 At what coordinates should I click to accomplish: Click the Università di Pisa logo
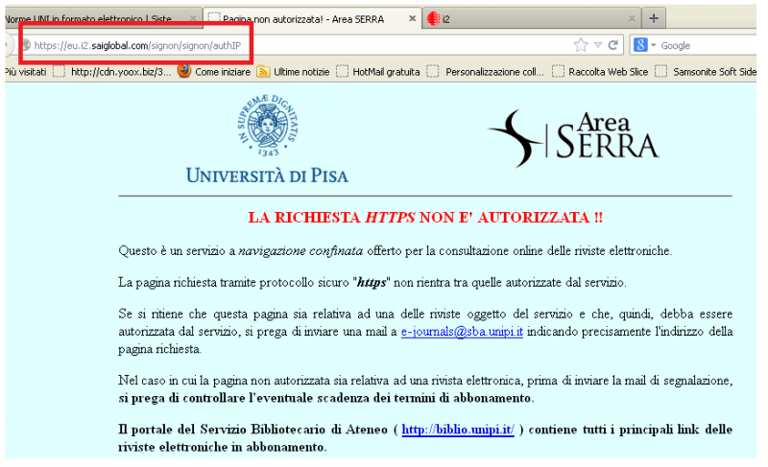(x=267, y=142)
